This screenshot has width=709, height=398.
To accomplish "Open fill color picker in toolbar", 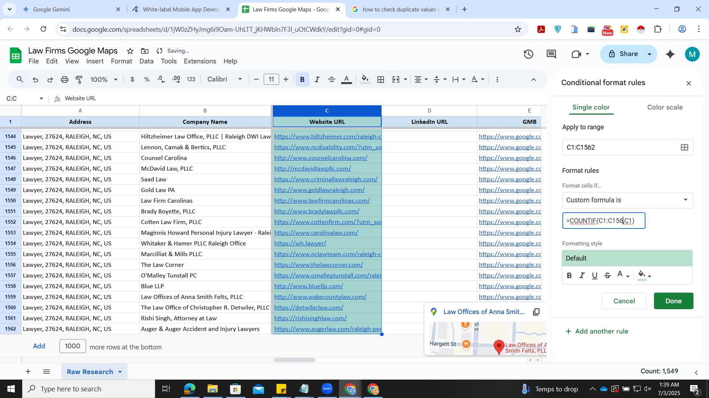I will point(365,80).
